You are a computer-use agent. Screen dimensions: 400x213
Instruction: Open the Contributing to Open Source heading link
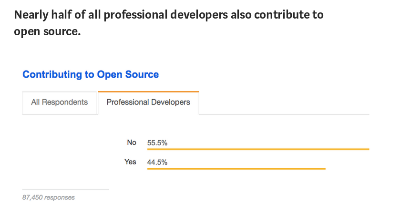tap(91, 74)
